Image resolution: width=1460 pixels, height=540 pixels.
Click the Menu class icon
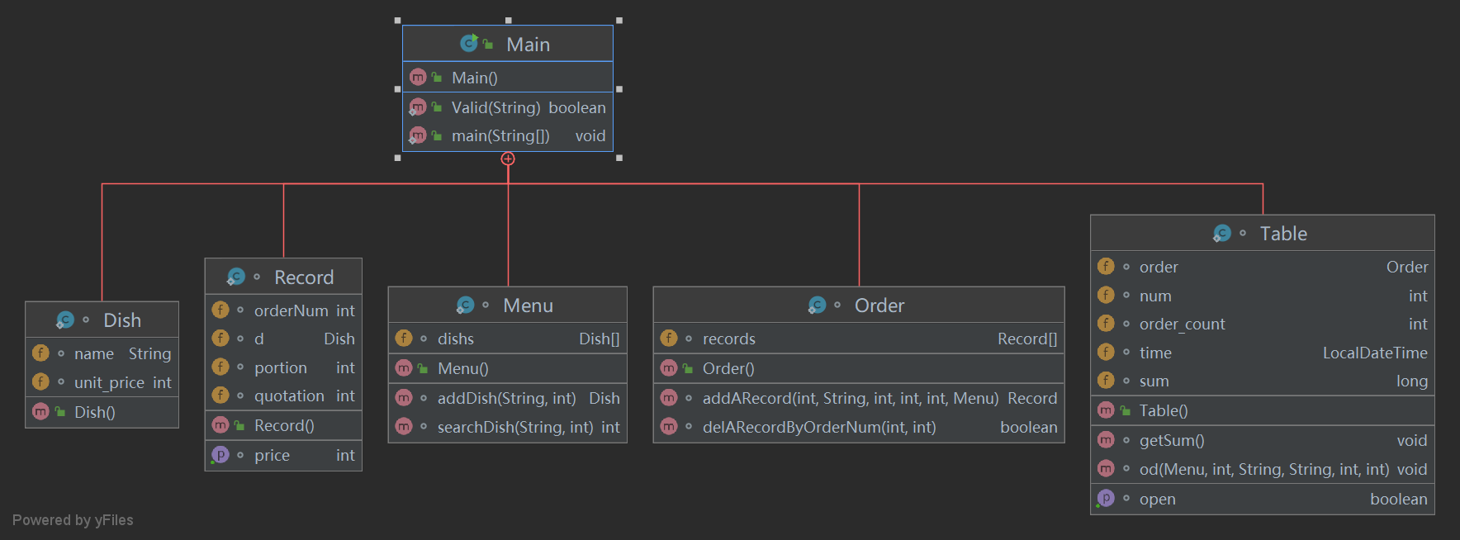[466, 306]
